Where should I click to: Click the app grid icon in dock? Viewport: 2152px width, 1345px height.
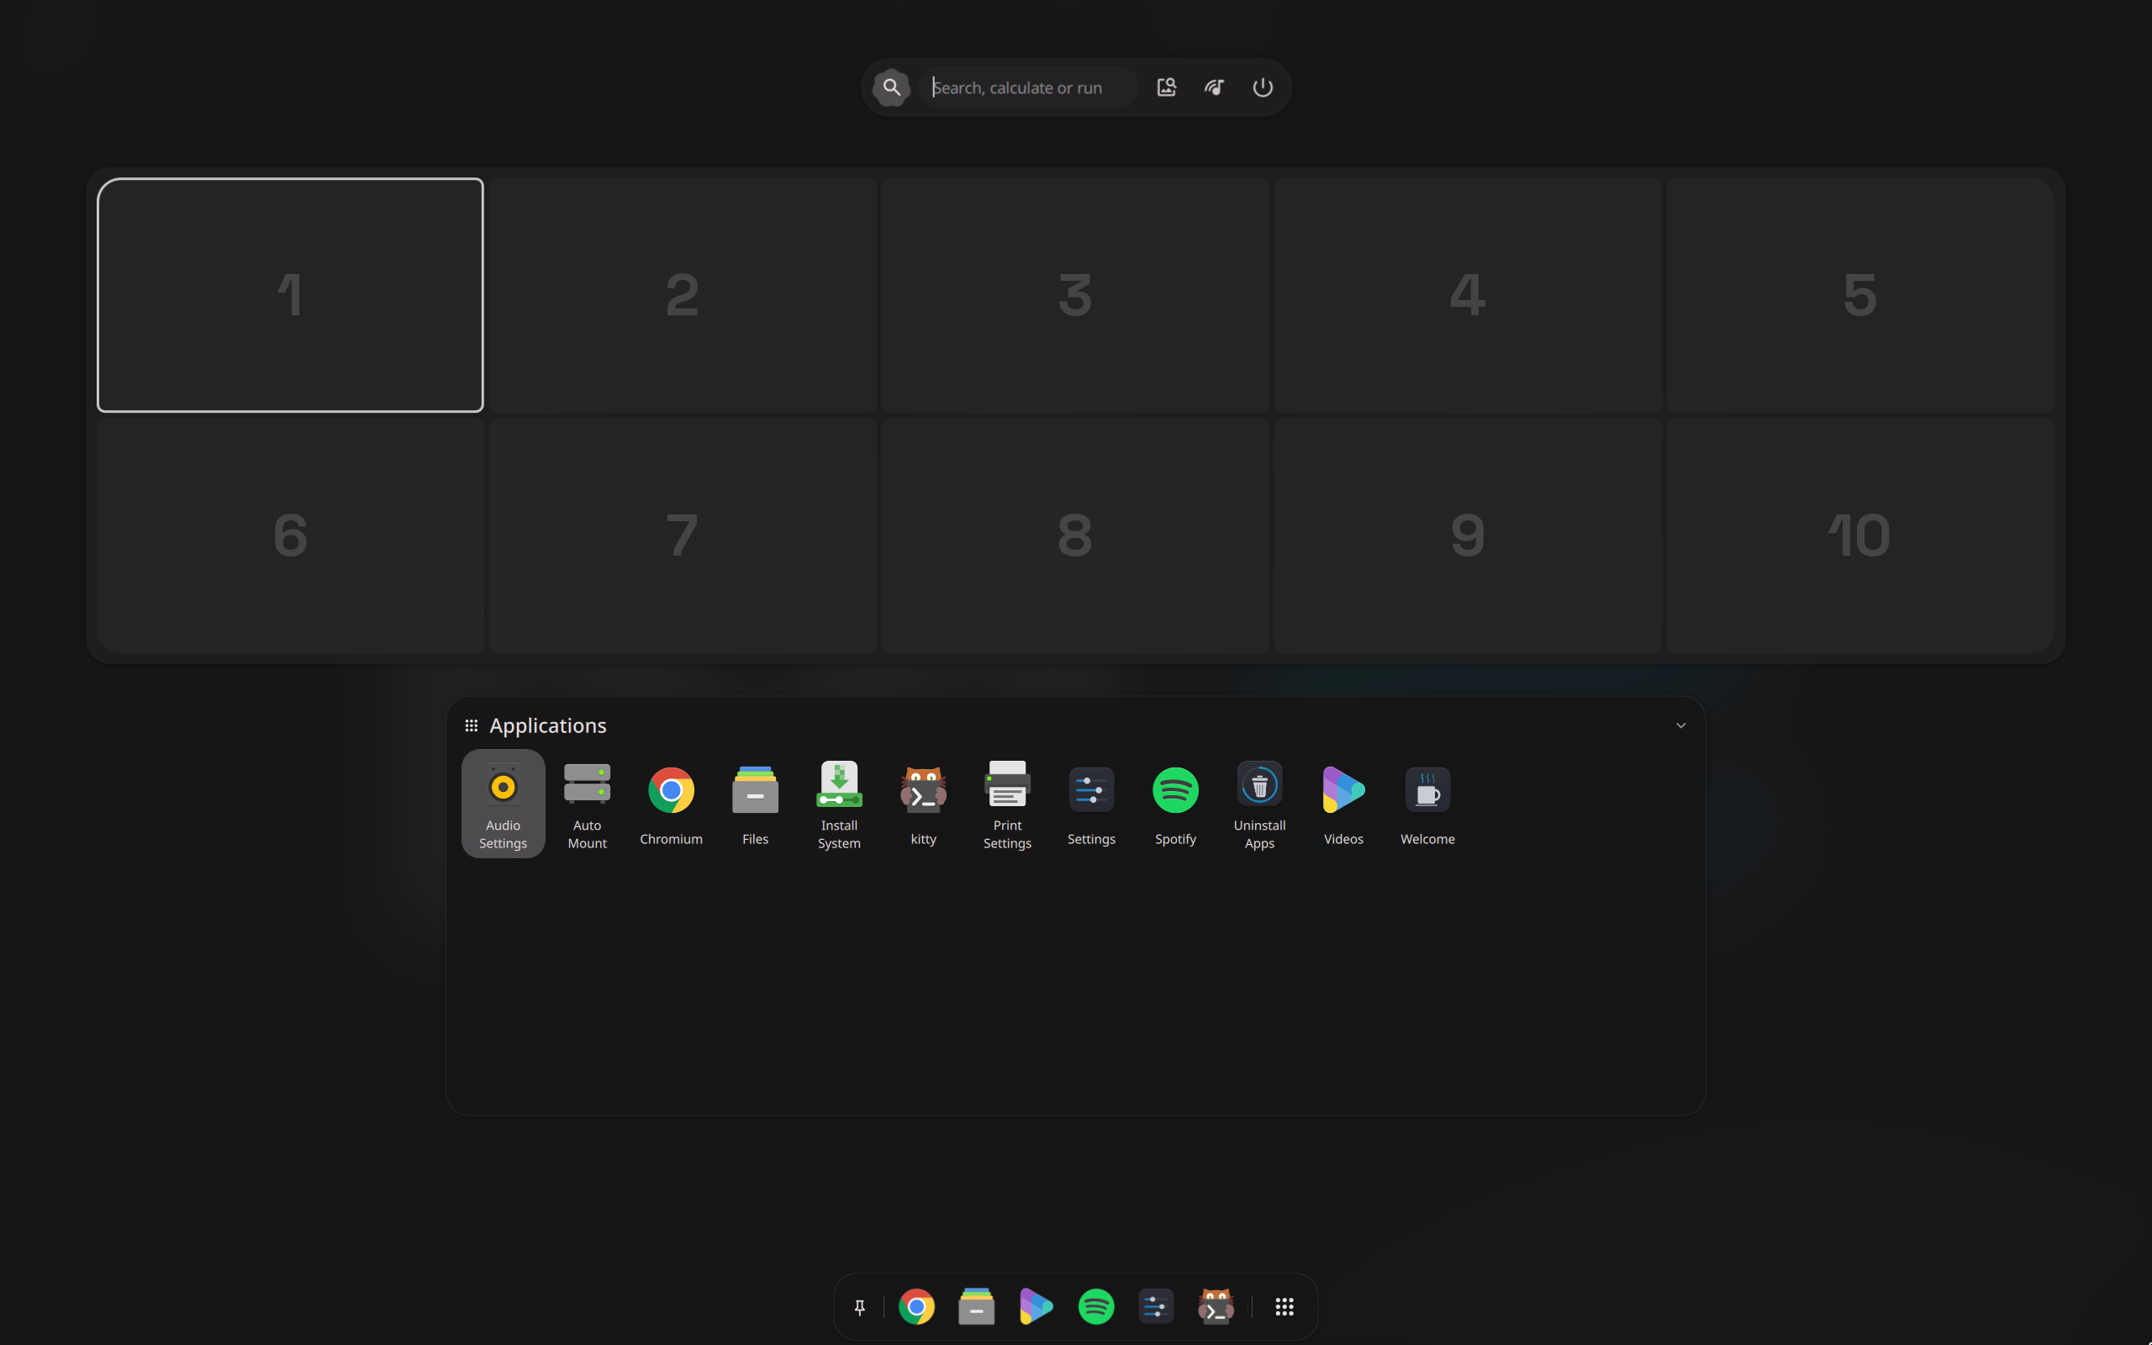(x=1284, y=1306)
